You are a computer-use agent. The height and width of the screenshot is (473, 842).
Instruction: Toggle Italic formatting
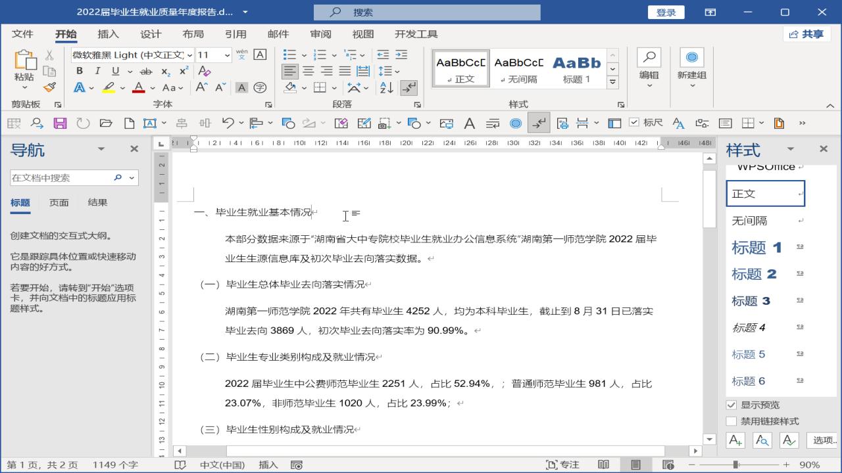(x=97, y=72)
